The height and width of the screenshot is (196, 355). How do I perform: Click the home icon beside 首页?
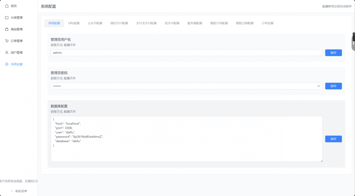coord(7,6)
